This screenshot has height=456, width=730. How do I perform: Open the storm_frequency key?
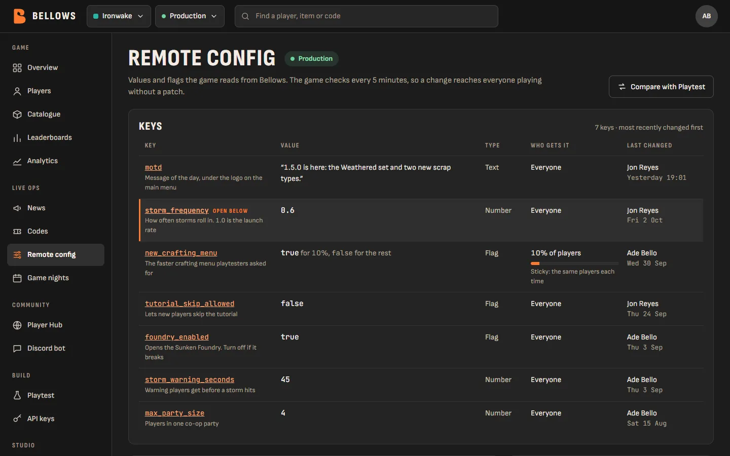coord(176,211)
